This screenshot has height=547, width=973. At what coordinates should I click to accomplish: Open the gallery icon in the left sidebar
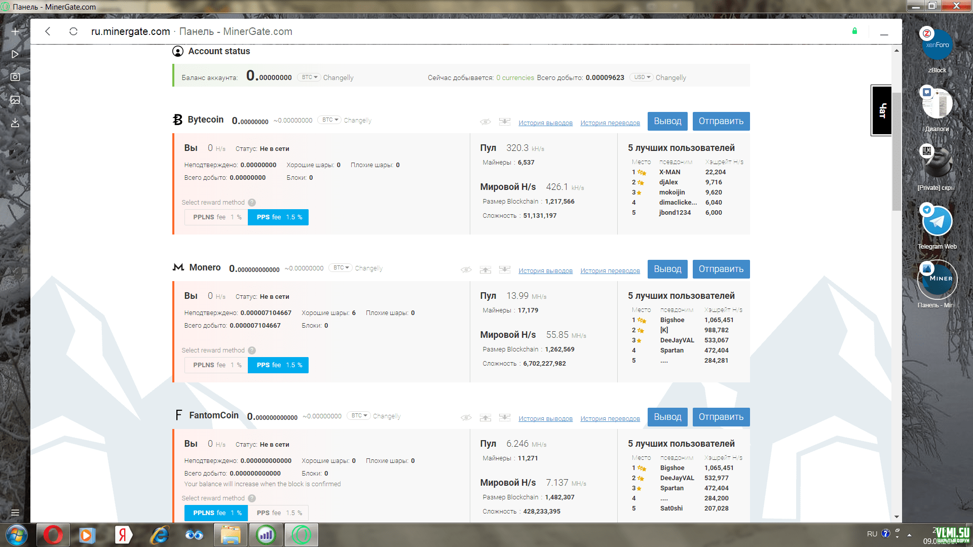coord(15,100)
